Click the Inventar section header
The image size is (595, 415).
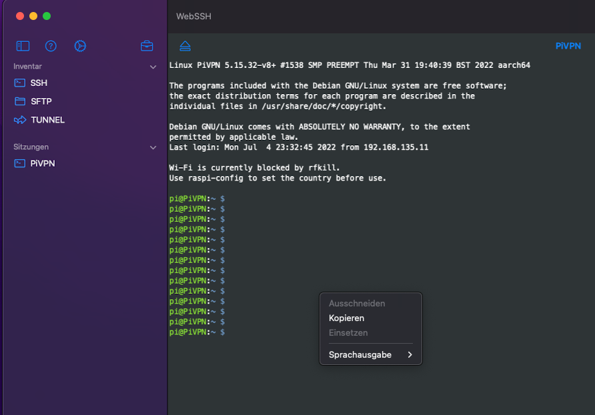pos(28,67)
